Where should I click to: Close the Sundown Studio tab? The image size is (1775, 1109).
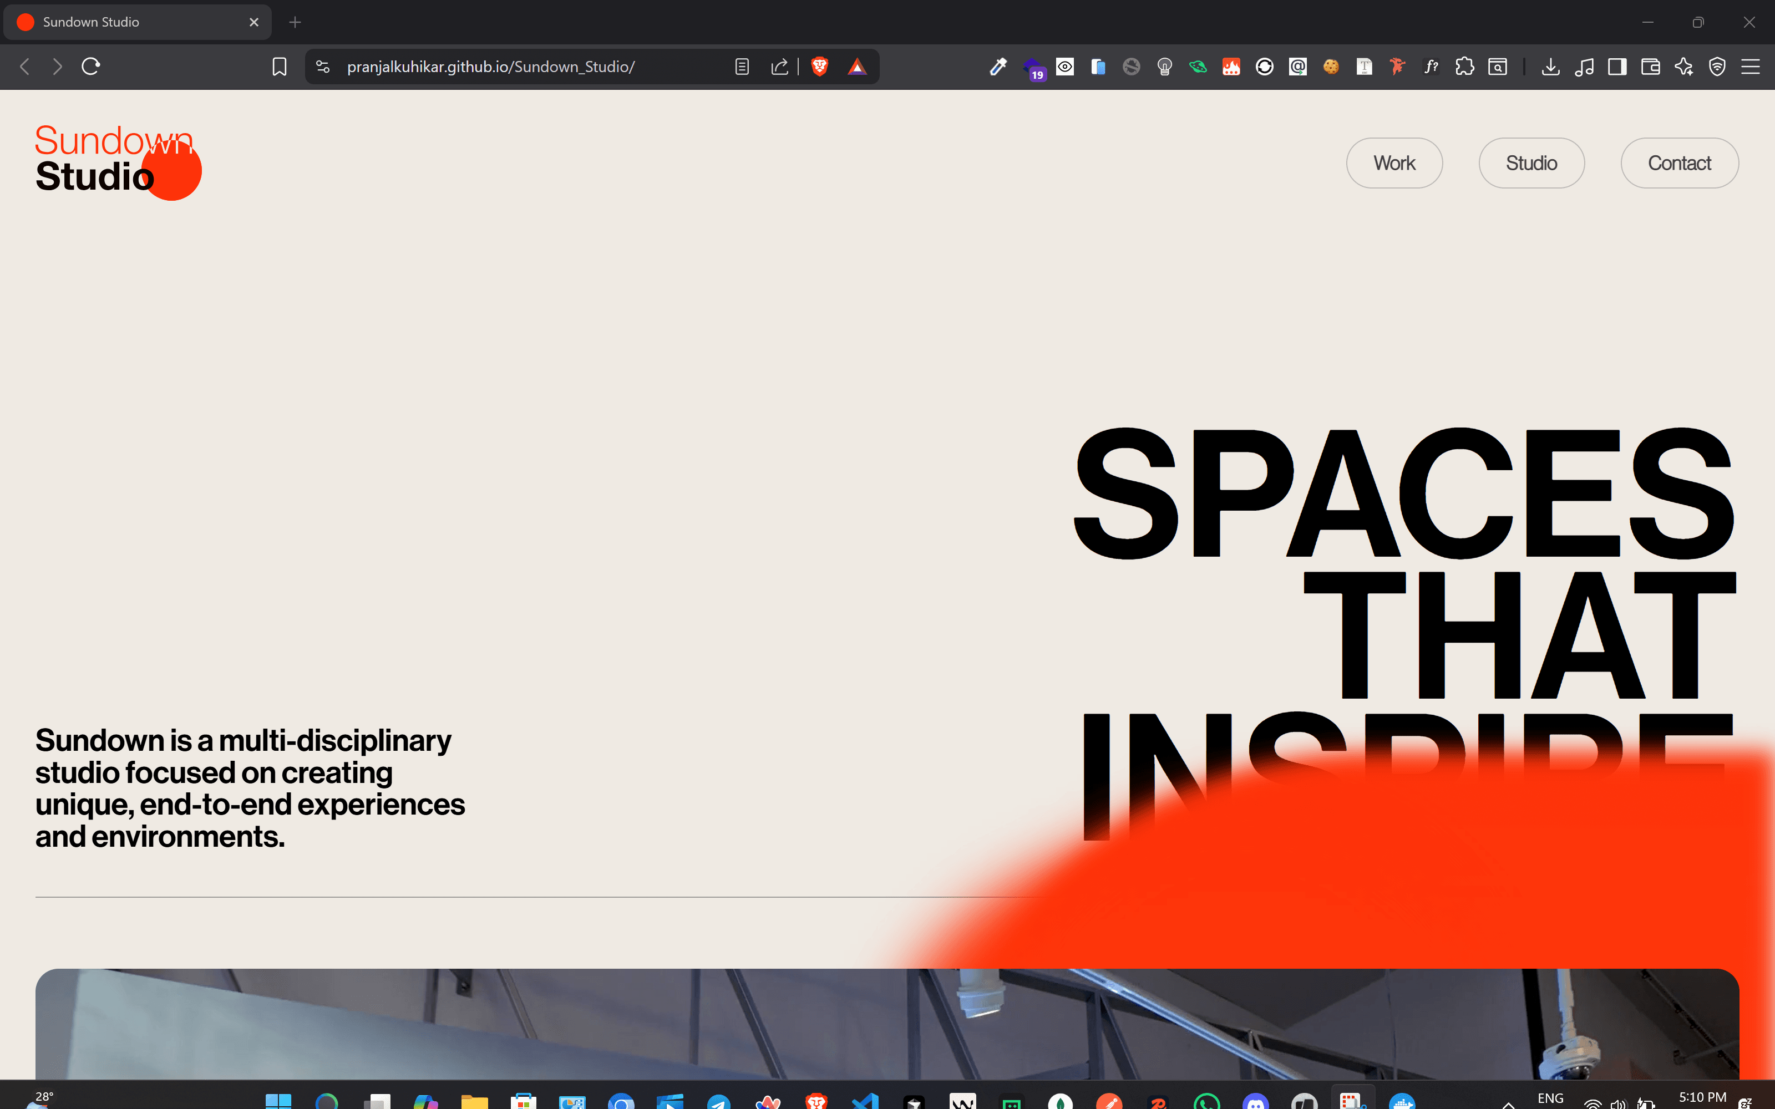[x=254, y=22]
